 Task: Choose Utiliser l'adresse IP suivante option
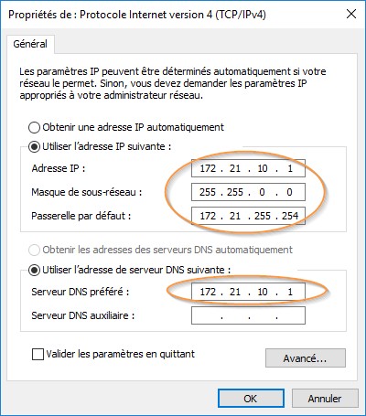(x=34, y=147)
